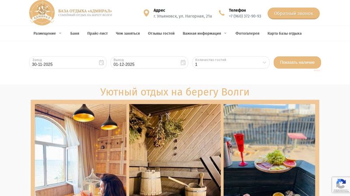
Task: Open Отзывы гостей page
Action: (161, 34)
